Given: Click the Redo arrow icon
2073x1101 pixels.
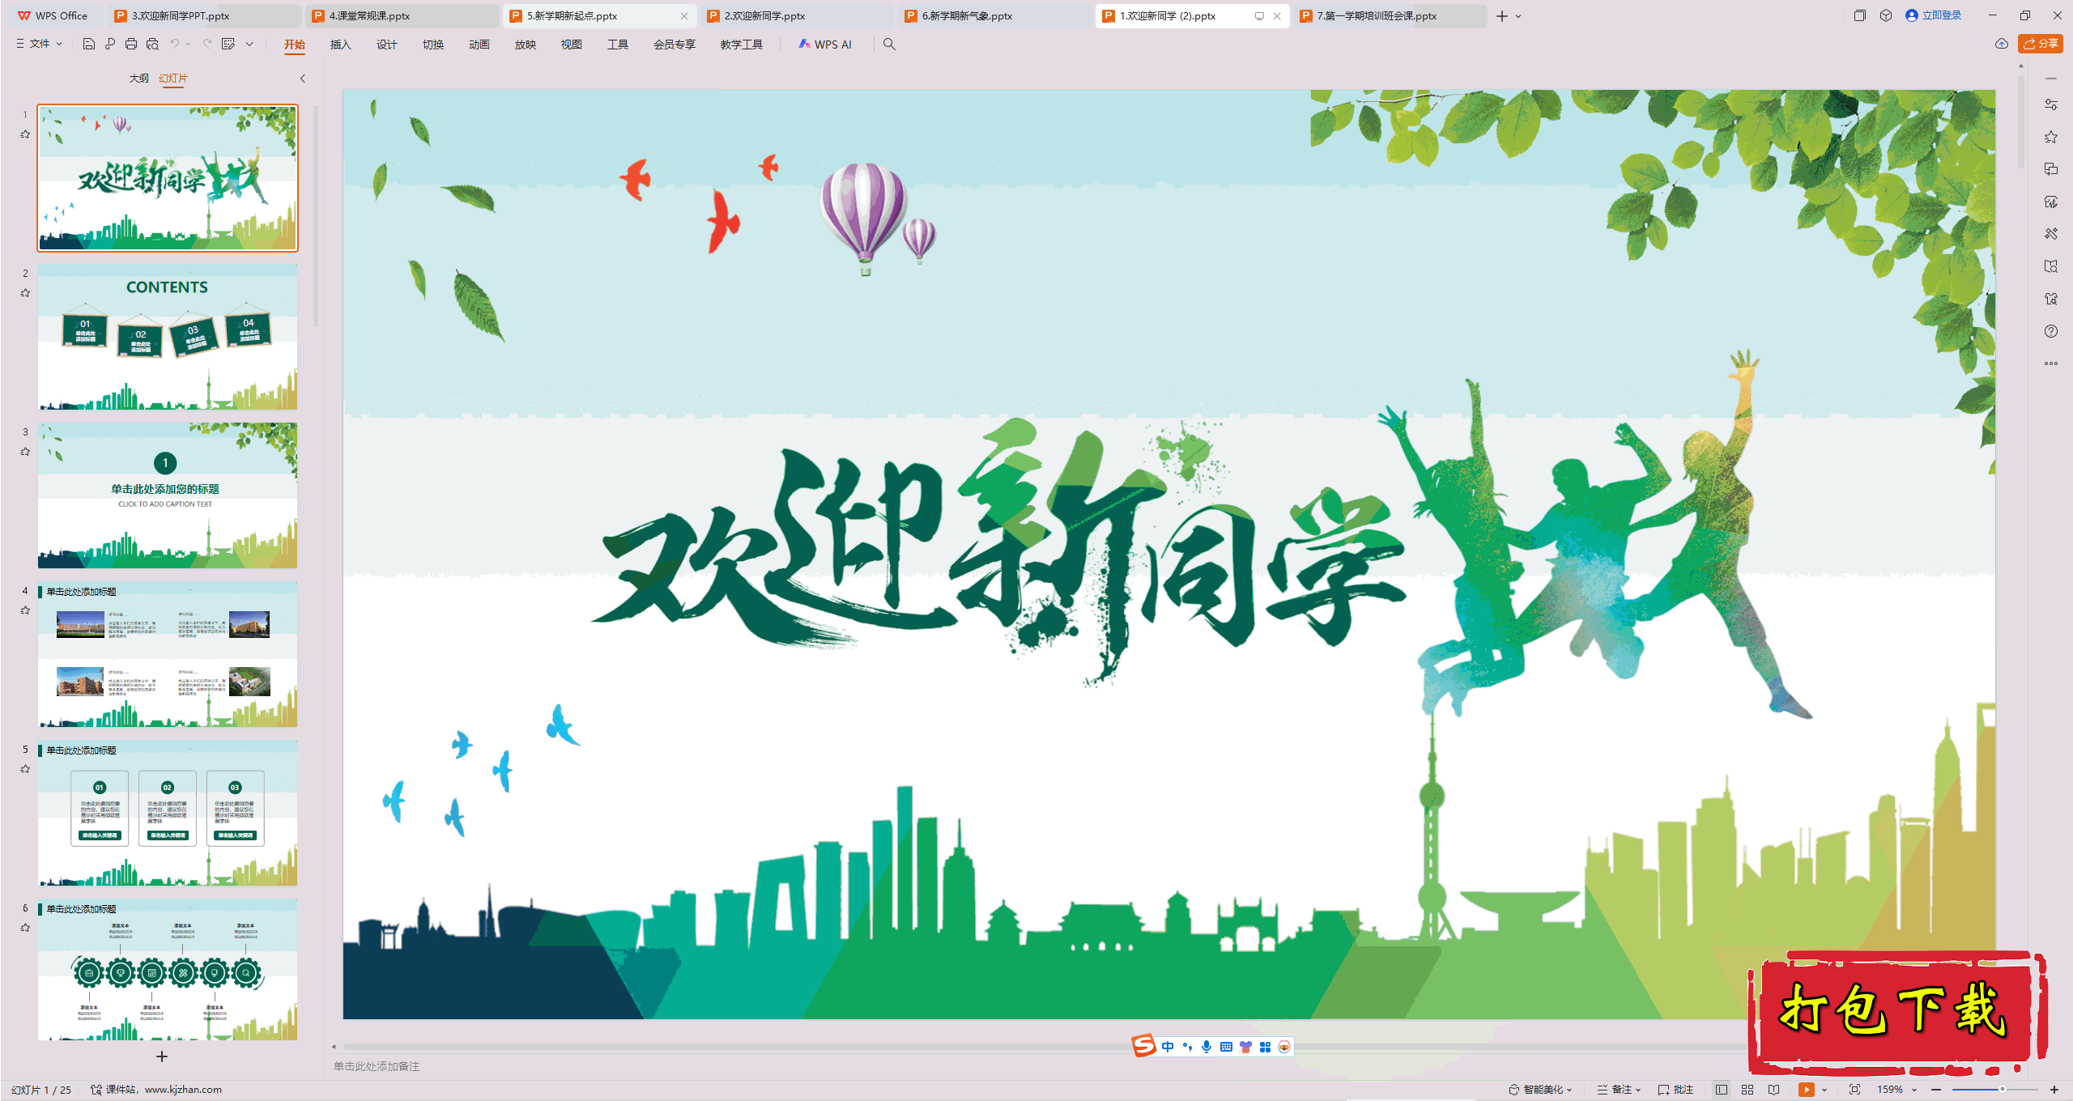Looking at the screenshot, I should tap(207, 44).
